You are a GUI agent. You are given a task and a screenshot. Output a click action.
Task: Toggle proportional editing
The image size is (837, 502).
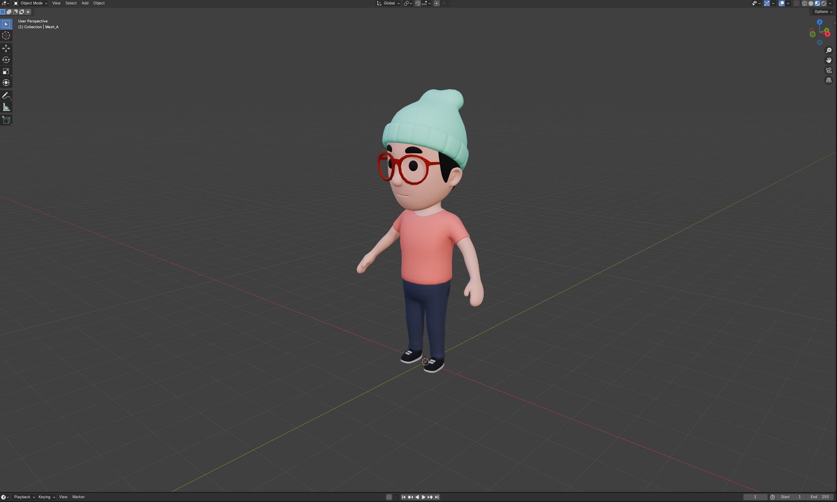[436, 3]
